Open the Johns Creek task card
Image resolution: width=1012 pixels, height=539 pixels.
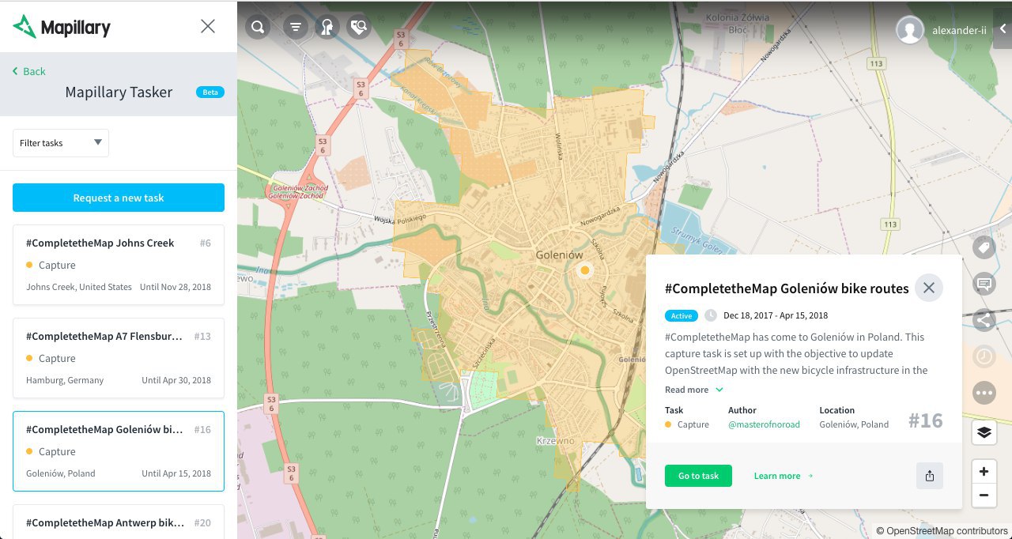pyautogui.click(x=119, y=265)
